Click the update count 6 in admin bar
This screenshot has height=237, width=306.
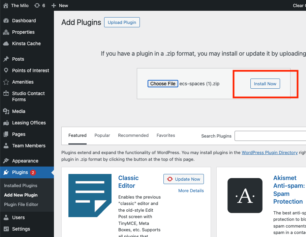point(44,6)
